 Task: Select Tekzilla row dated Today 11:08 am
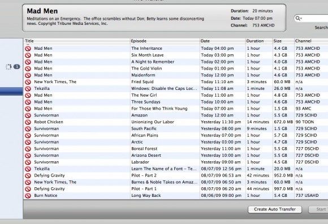point(176,88)
